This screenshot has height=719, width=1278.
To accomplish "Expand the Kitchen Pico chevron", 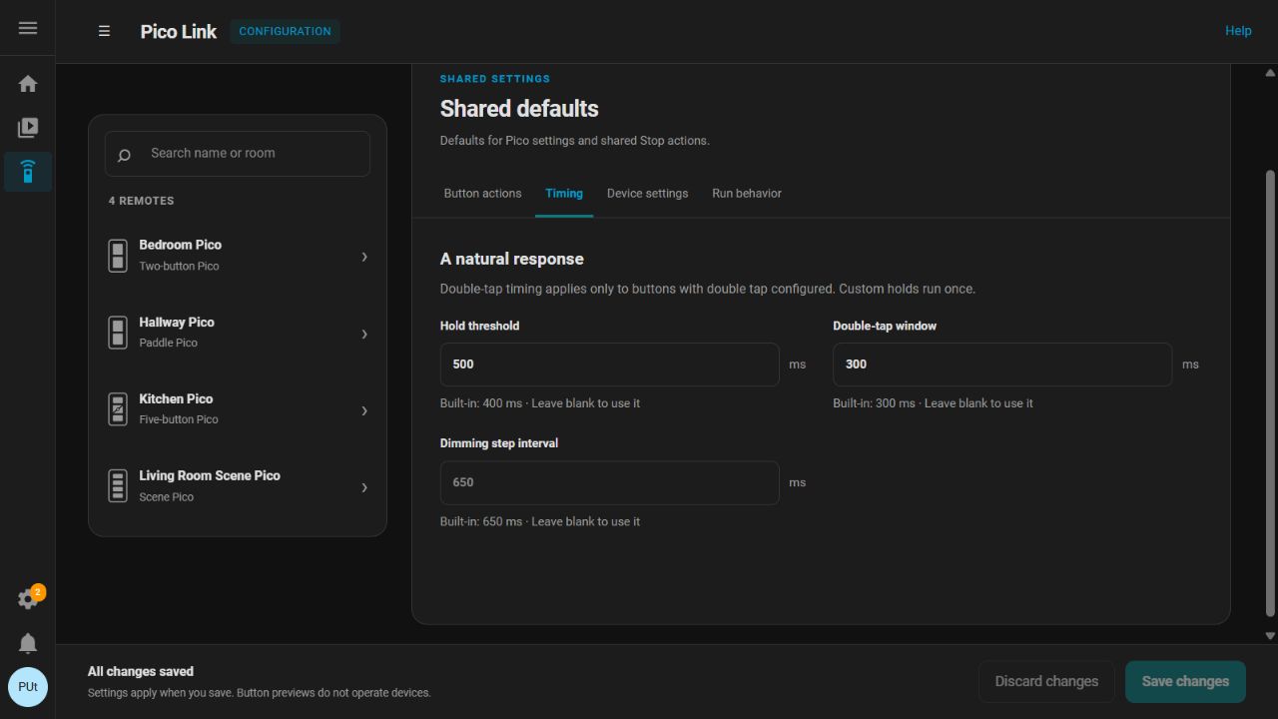I will (364, 410).
